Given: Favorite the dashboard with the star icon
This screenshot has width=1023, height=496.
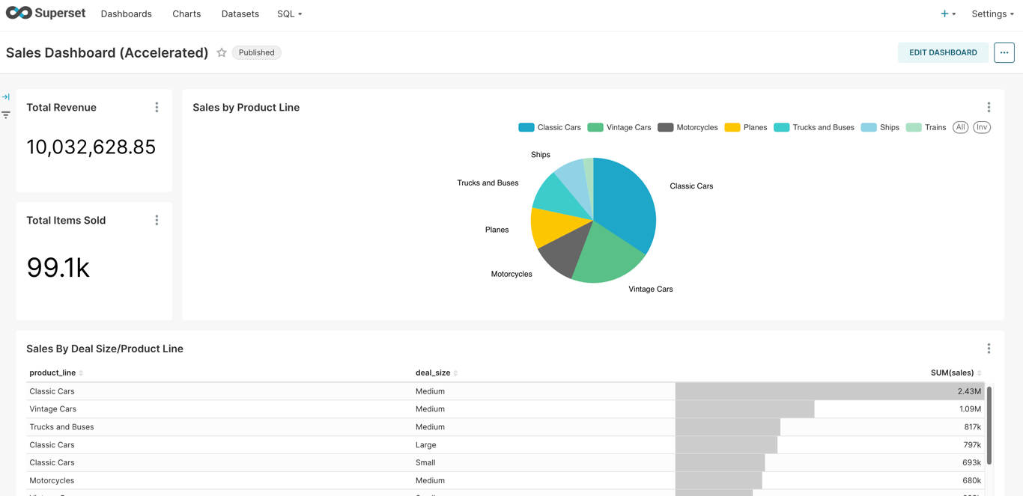Looking at the screenshot, I should tap(222, 52).
